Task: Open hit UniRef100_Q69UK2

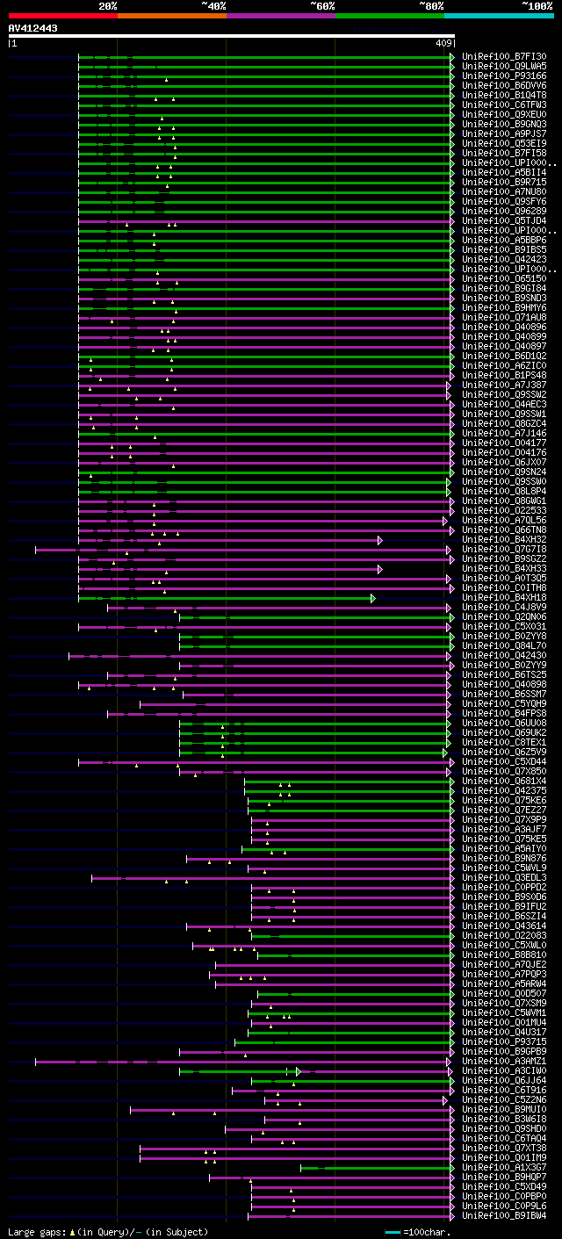Action: [504, 732]
